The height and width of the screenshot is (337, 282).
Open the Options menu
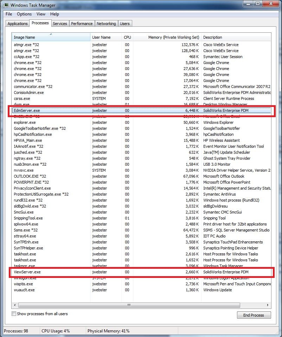pyautogui.click(x=24, y=14)
